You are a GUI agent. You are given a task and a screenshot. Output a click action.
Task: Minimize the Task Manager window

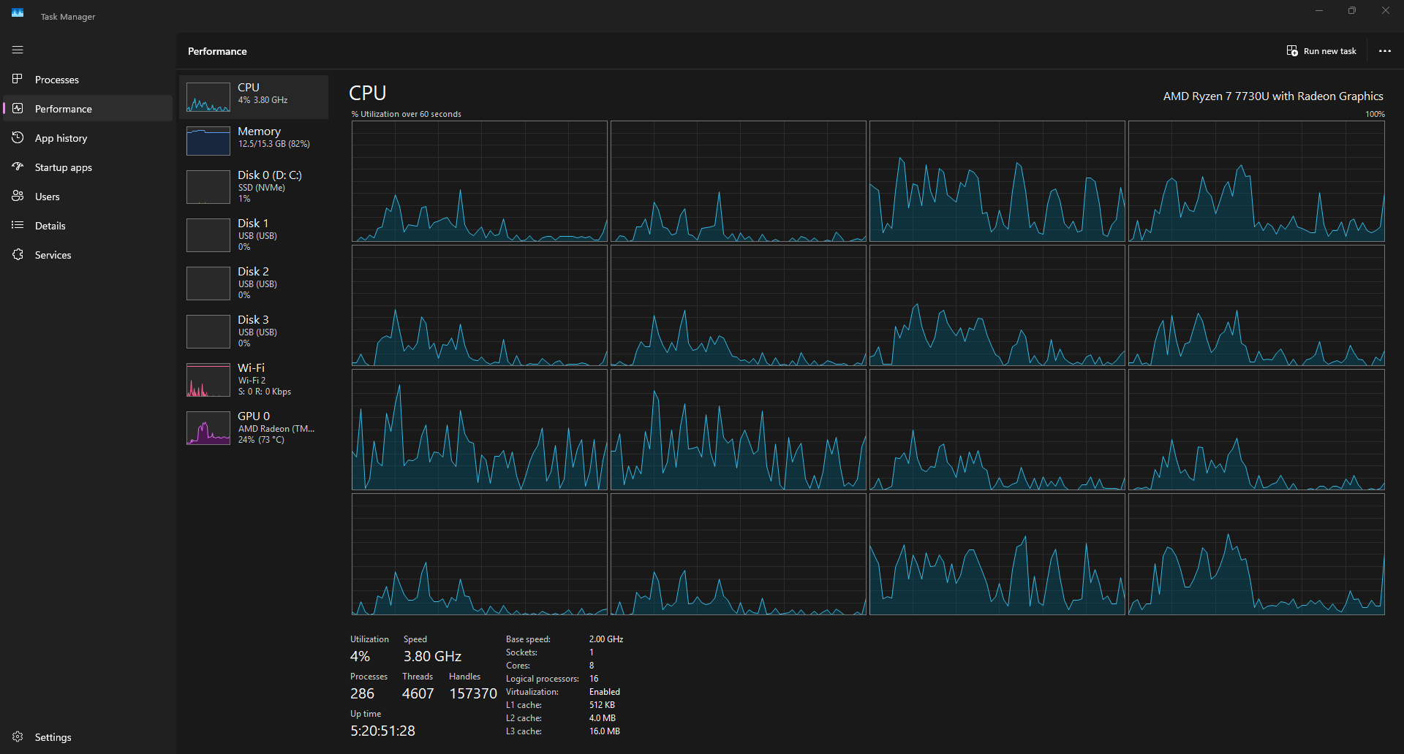coord(1319,10)
